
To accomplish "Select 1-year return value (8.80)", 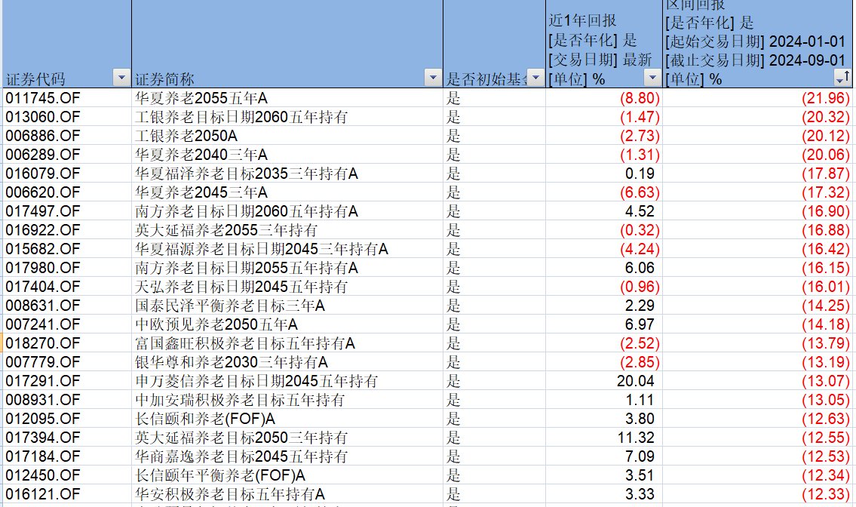I will pyautogui.click(x=640, y=98).
